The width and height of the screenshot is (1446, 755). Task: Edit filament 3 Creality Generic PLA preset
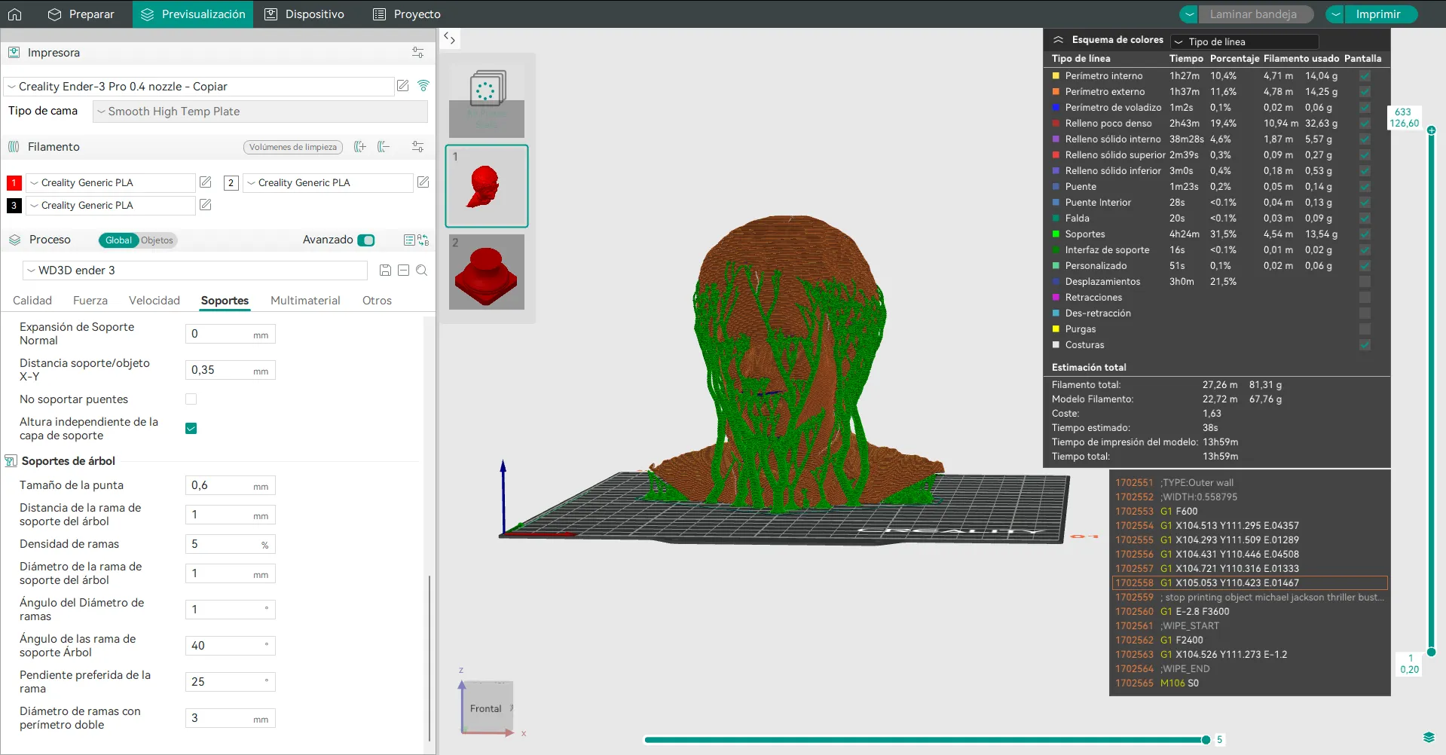click(205, 205)
